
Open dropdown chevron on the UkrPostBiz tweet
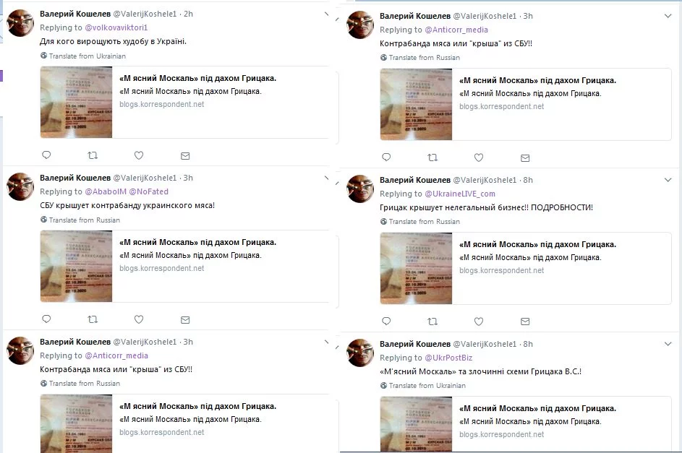(668, 344)
